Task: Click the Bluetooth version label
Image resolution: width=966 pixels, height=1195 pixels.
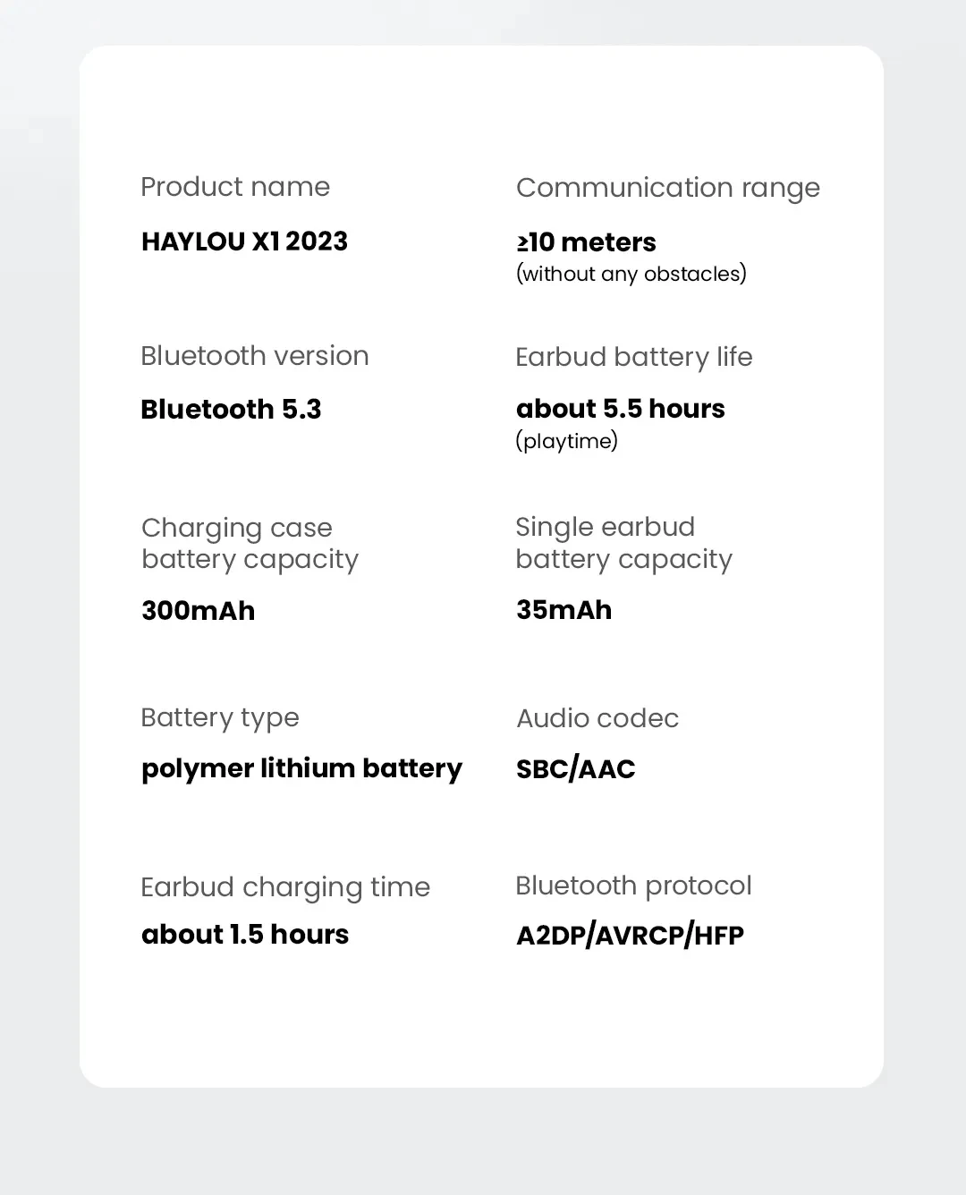Action: tap(254, 356)
